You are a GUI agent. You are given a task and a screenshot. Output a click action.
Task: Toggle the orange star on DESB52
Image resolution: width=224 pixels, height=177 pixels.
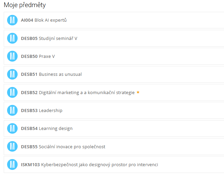[x=138, y=92]
